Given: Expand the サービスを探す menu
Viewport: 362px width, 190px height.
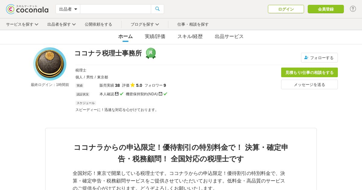Looking at the screenshot, I should point(22,24).
